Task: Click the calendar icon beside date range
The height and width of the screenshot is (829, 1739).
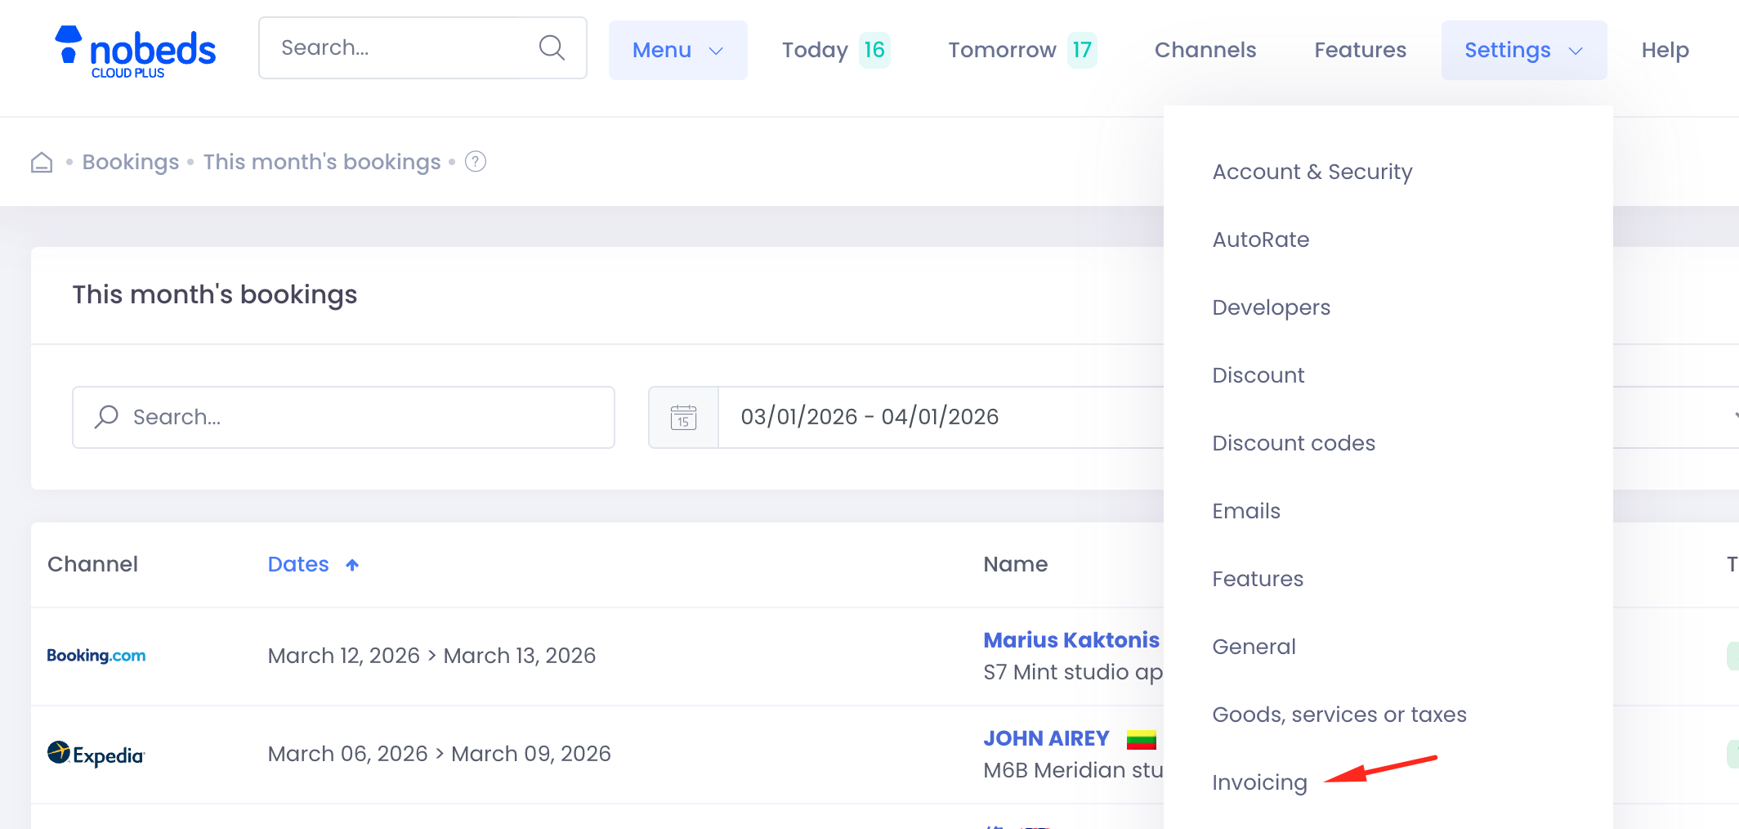Action: (683, 417)
